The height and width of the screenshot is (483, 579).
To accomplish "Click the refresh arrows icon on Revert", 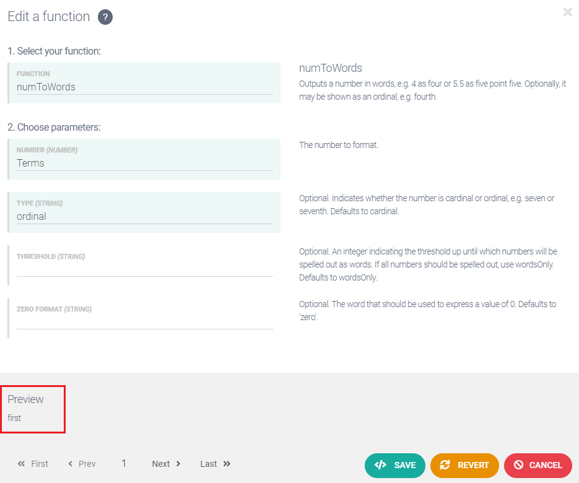I will [445, 465].
